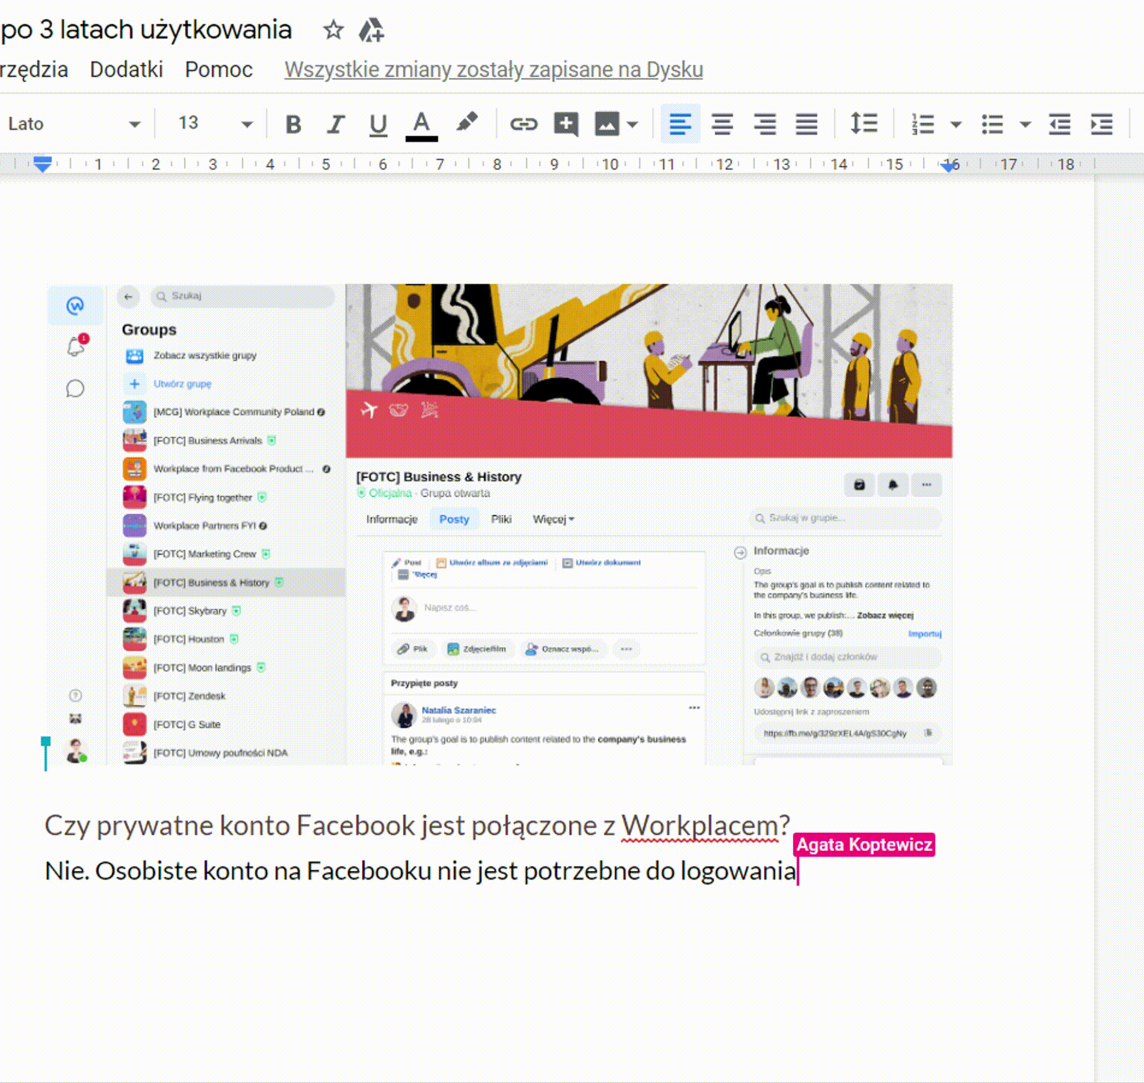Click the chat bubble icon in image
This screenshot has width=1144, height=1083.
[75, 389]
